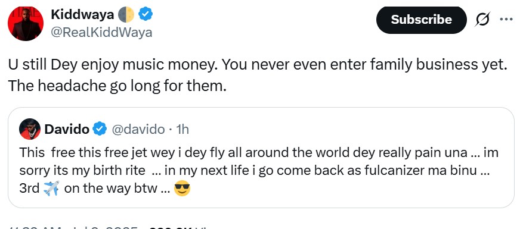This screenshot has width=523, height=229.
Task: Click the 1h timestamp on quoted tweet
Action: coord(182,130)
